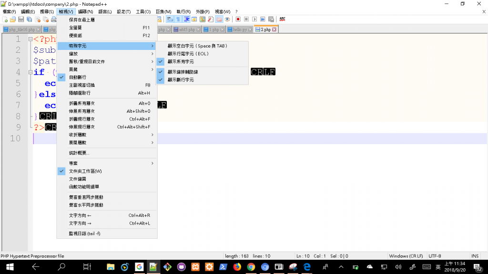Open the 檔案(F) menu

click(x=10, y=12)
